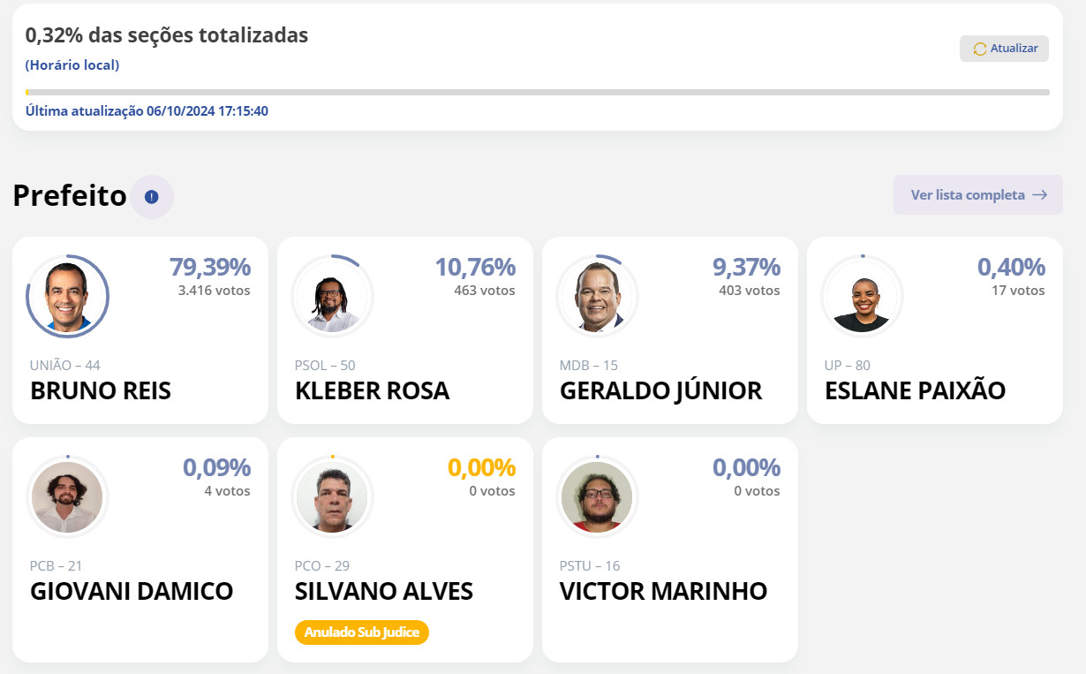Click the sections totalized progress bar

(x=538, y=92)
